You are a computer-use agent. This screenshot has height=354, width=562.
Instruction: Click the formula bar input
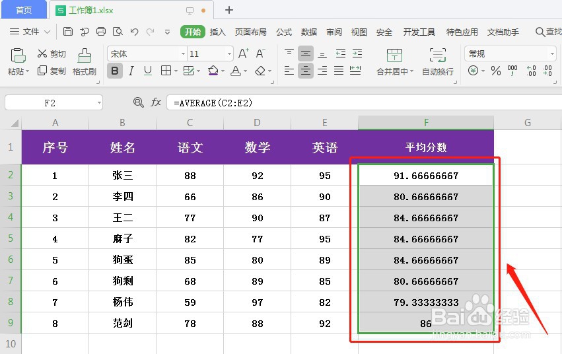(x=364, y=103)
